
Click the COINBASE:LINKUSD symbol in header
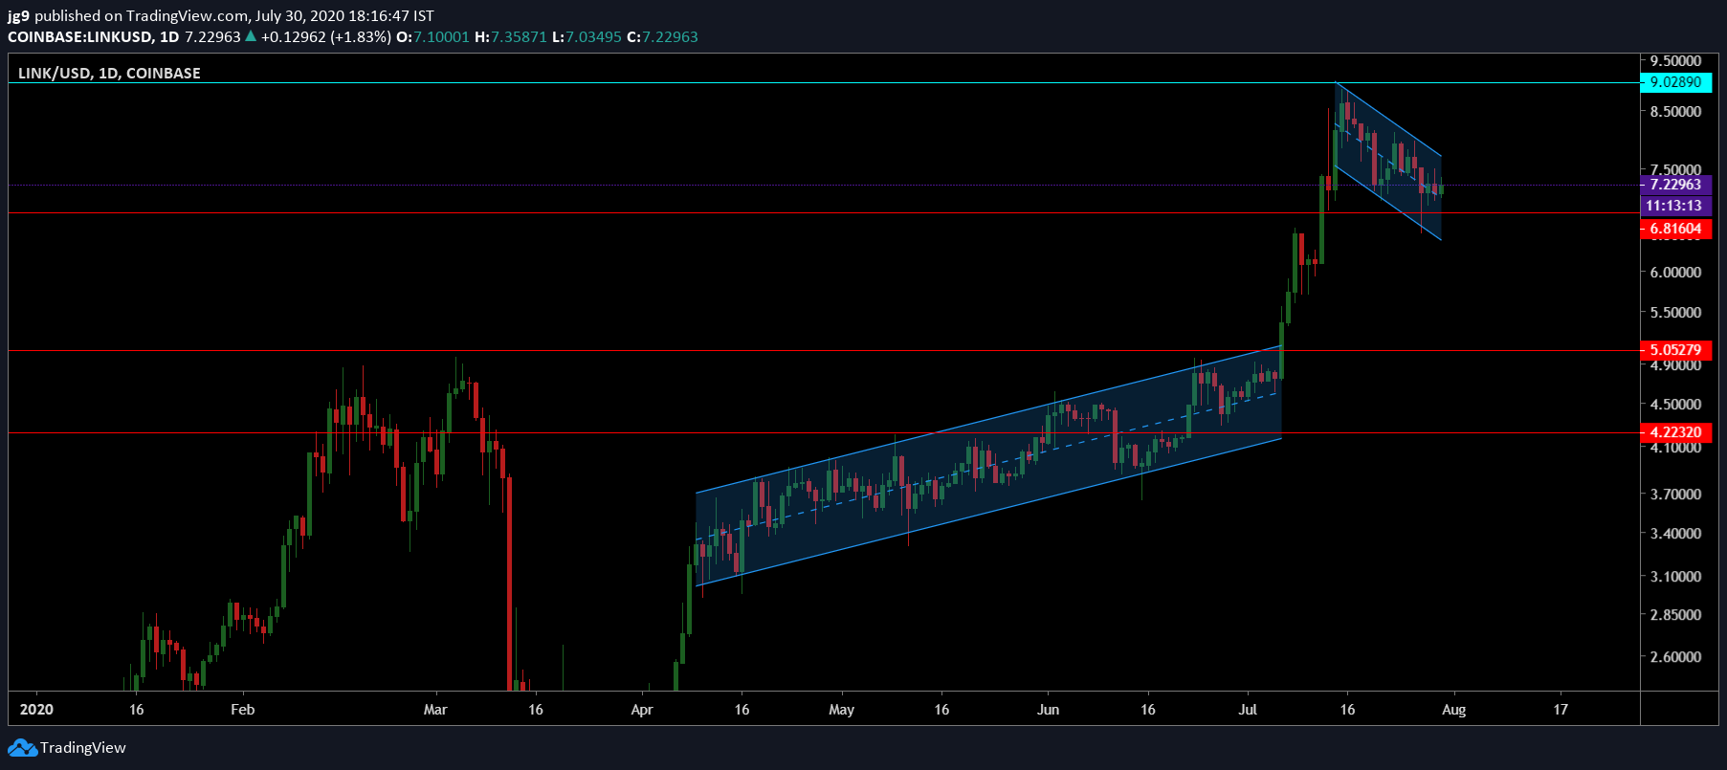click(80, 37)
